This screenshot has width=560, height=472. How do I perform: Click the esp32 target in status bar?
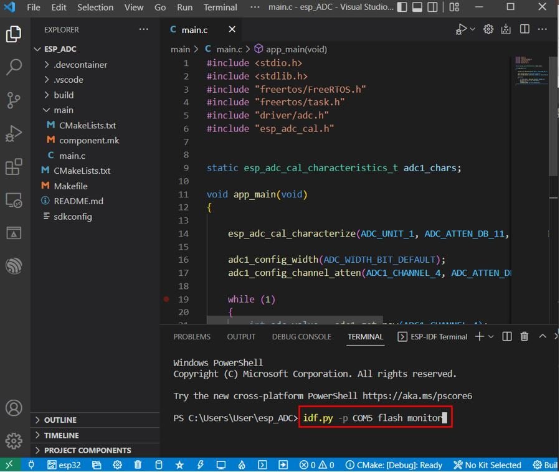pos(64,465)
